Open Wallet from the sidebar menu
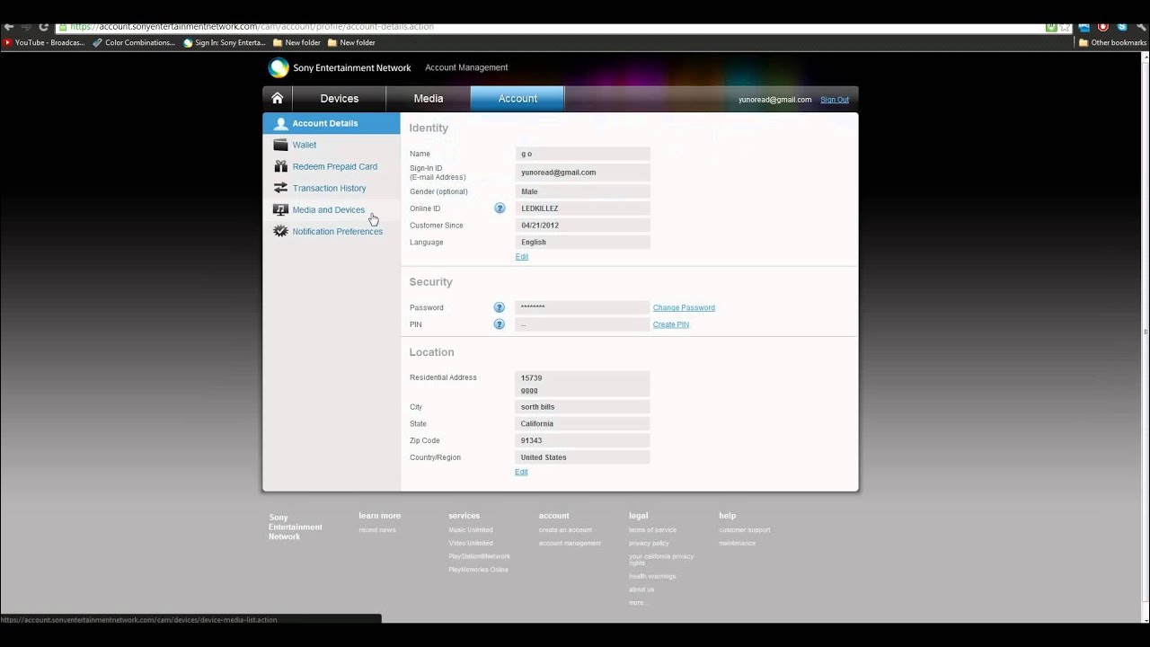This screenshot has height=647, width=1150. coord(332,145)
